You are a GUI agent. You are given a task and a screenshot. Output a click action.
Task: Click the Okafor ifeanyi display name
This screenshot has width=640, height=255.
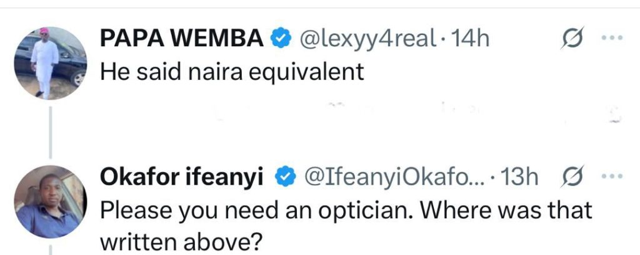[x=186, y=178]
